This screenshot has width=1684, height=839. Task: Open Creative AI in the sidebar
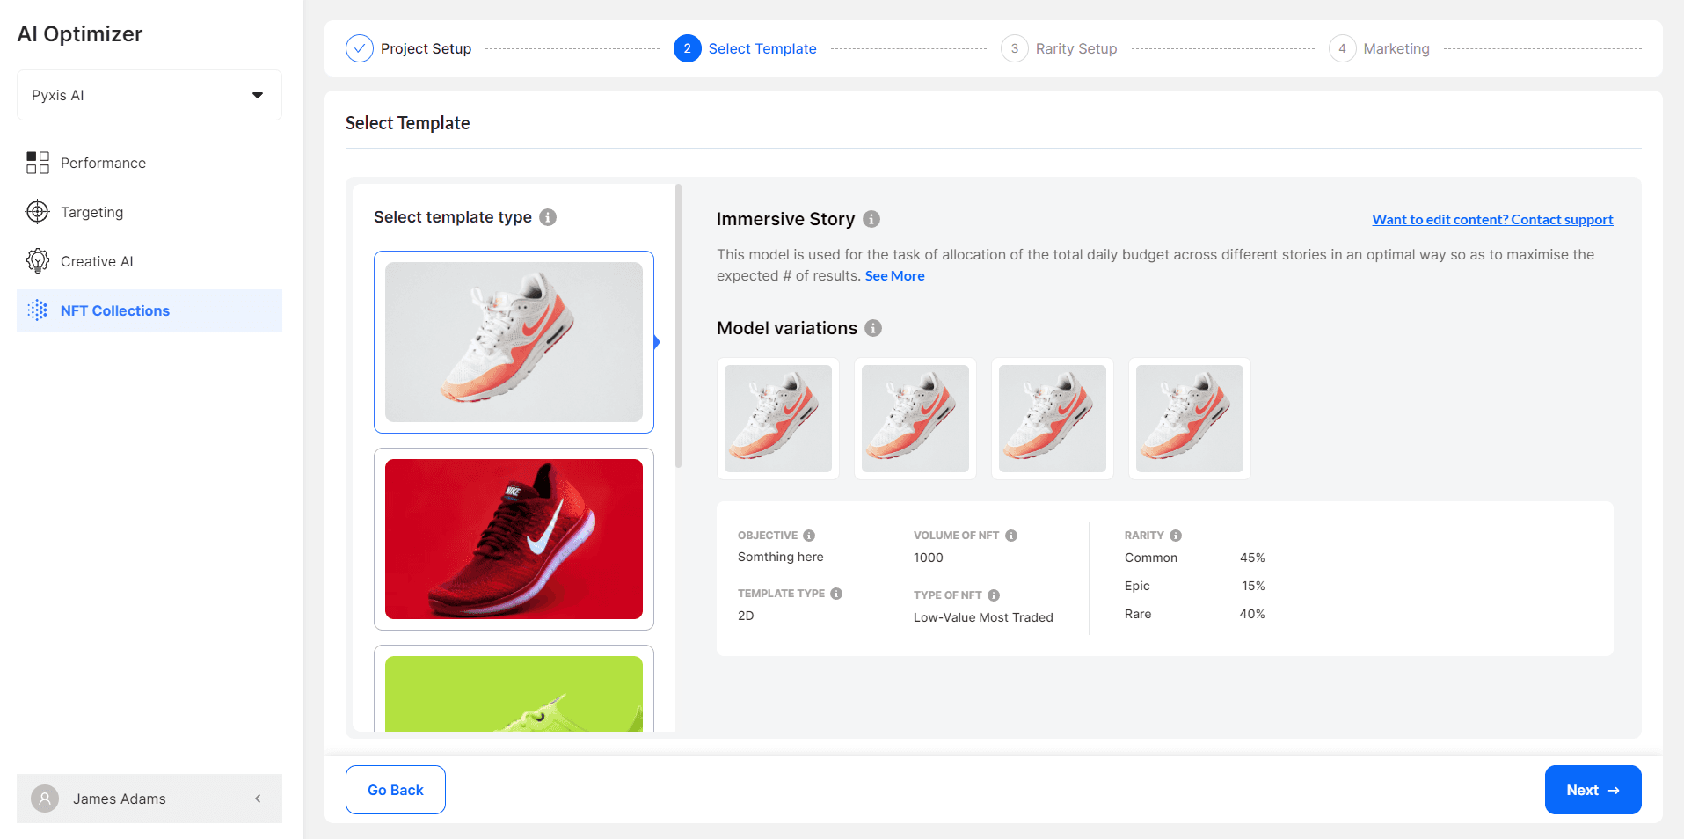[x=149, y=261]
